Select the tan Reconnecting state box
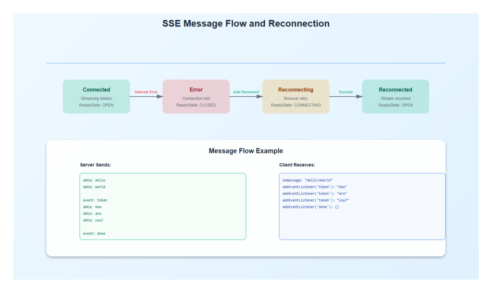The height and width of the screenshot is (293, 492). pos(295,96)
